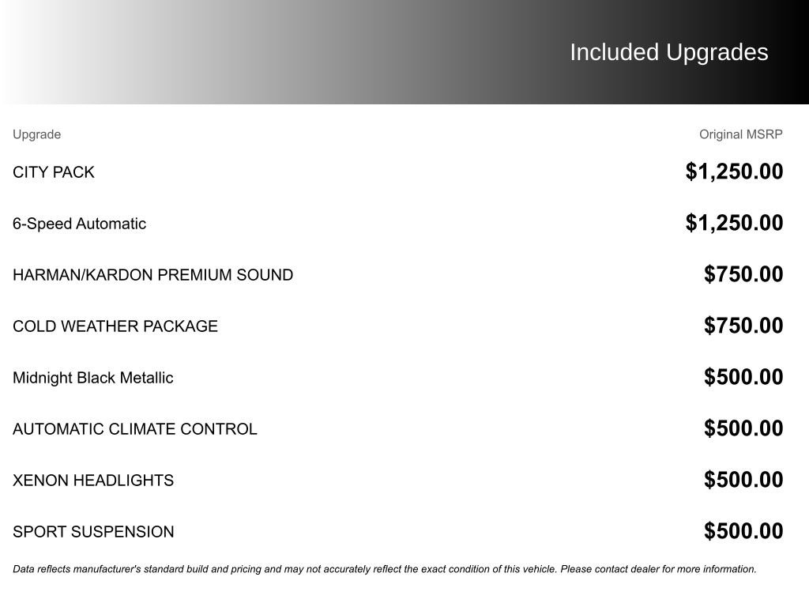Click the Included Upgrades heading
Screen dimensions: 809x607
tap(668, 52)
